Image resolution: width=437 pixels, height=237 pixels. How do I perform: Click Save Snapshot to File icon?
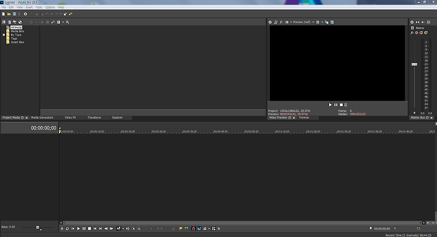pyautogui.click(x=332, y=22)
